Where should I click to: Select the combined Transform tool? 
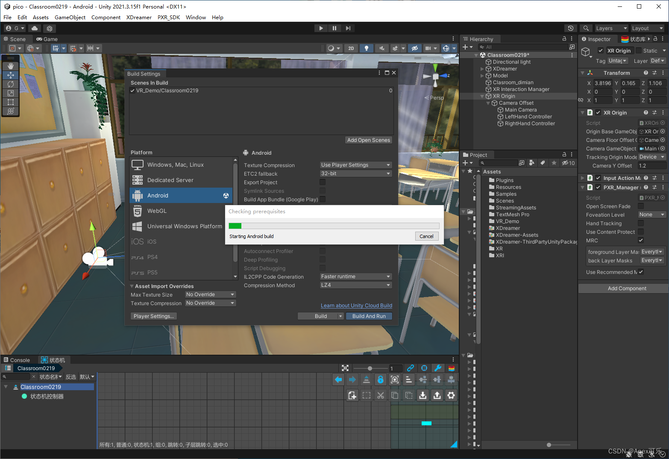coord(11,111)
